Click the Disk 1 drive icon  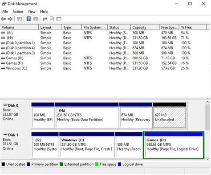[5, 135]
